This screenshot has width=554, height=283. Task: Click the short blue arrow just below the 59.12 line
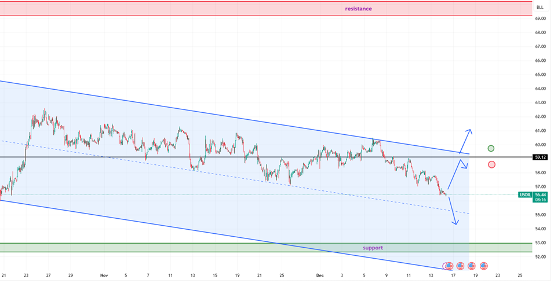tap(463, 164)
